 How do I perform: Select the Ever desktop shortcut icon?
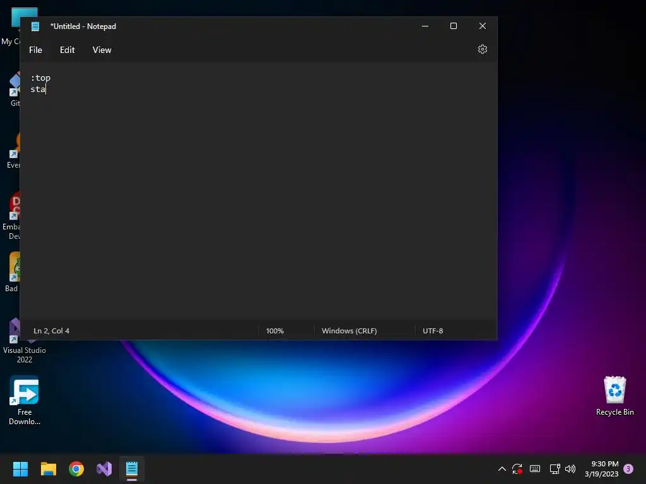click(14, 151)
